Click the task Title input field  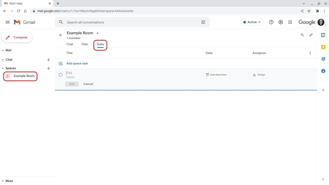(82, 72)
